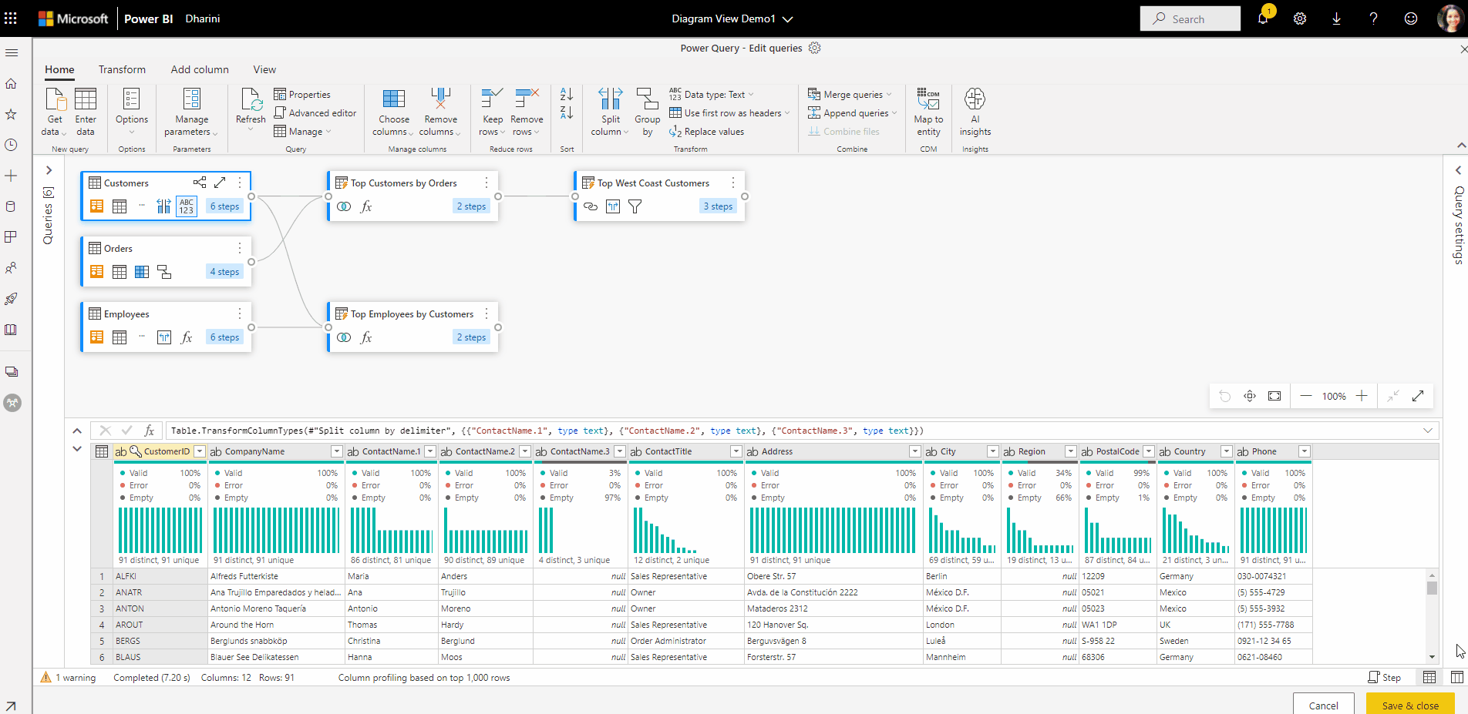Switch to data table view toggle

(x=1429, y=678)
